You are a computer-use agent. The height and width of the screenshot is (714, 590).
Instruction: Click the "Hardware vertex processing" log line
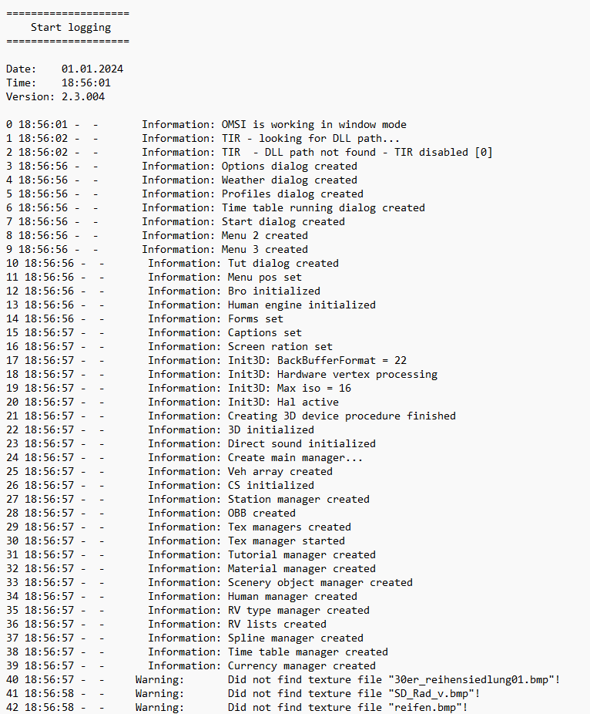(x=332, y=374)
